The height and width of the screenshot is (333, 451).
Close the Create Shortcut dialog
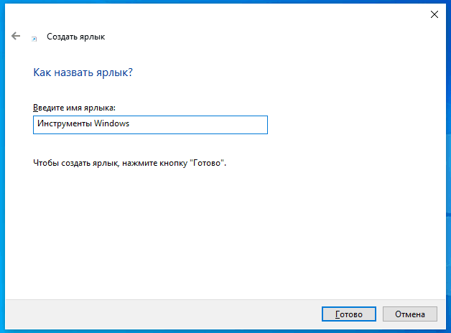coord(434,14)
